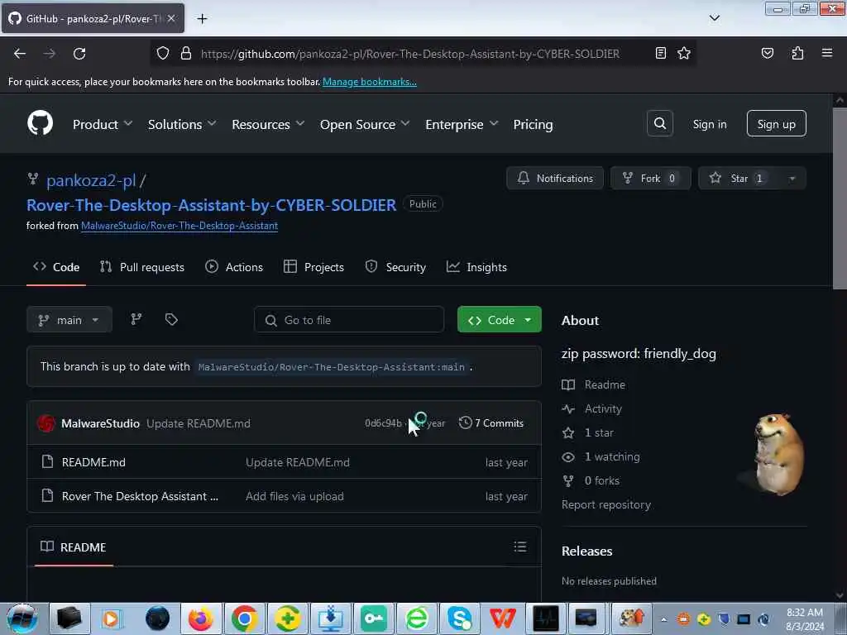Viewport: 847px width, 635px height.
Task: Expand the Resources menu
Action: point(268,124)
